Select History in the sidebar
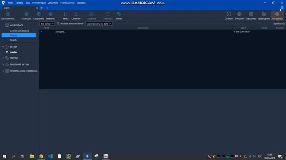 (19, 36)
